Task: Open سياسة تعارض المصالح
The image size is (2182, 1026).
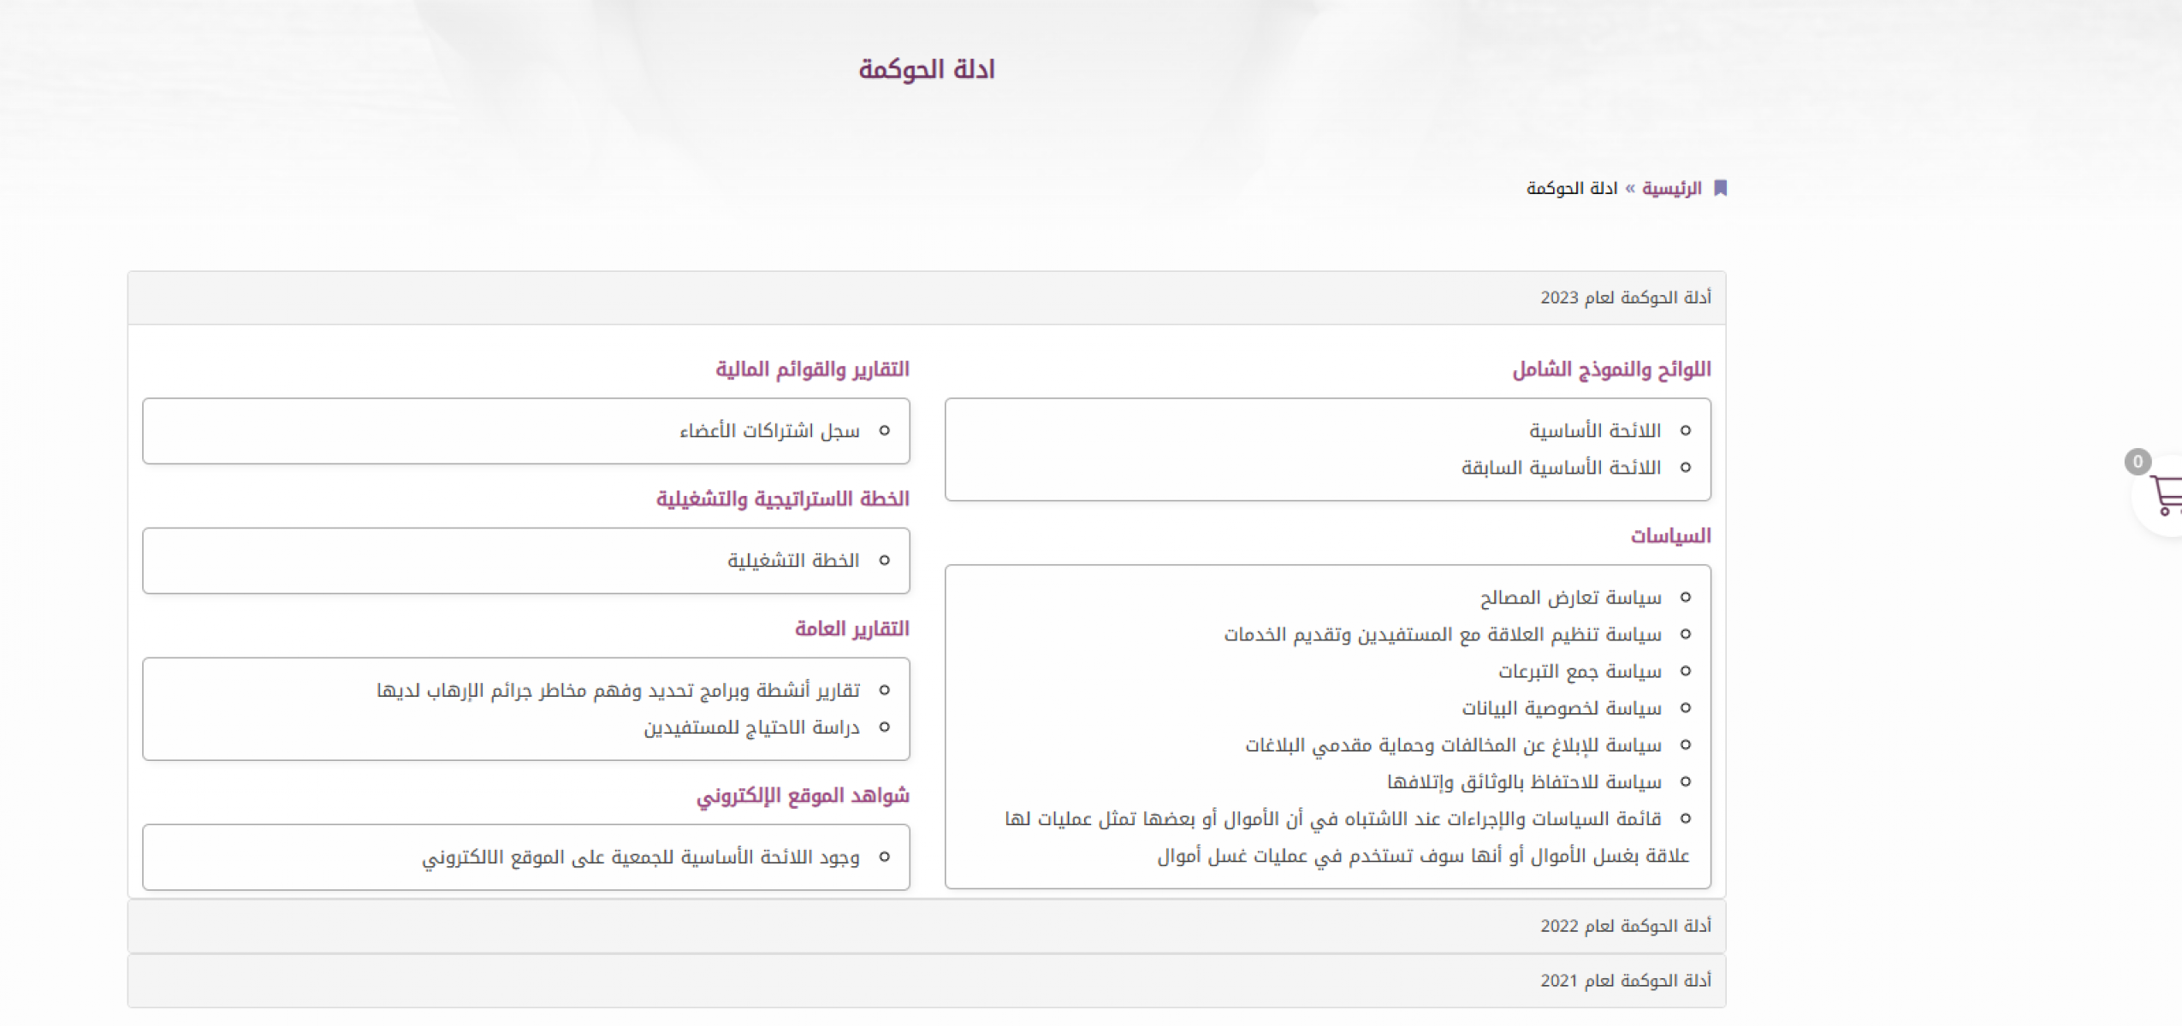Action: pyautogui.click(x=1571, y=598)
